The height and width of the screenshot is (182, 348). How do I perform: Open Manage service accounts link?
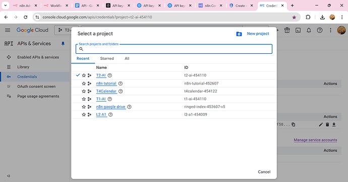point(315,140)
